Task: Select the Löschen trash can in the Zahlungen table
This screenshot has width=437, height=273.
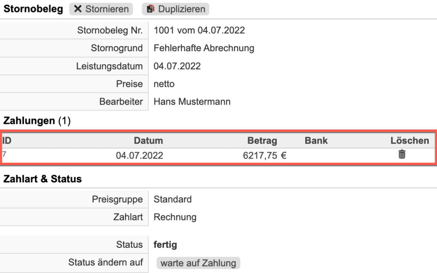Action: (401, 156)
